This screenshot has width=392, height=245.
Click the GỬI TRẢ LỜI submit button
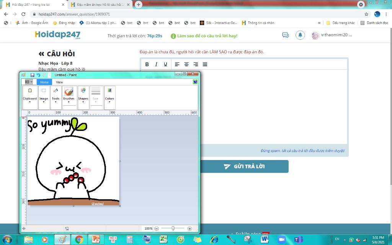point(244,167)
